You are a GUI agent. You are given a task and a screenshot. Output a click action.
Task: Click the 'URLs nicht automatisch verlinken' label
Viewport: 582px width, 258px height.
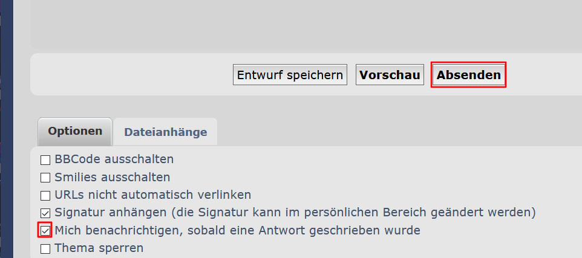pos(152,195)
